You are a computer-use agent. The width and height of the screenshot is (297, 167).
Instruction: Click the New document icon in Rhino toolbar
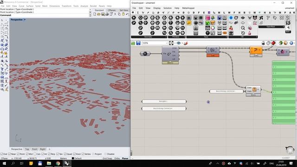tap(95, 14)
